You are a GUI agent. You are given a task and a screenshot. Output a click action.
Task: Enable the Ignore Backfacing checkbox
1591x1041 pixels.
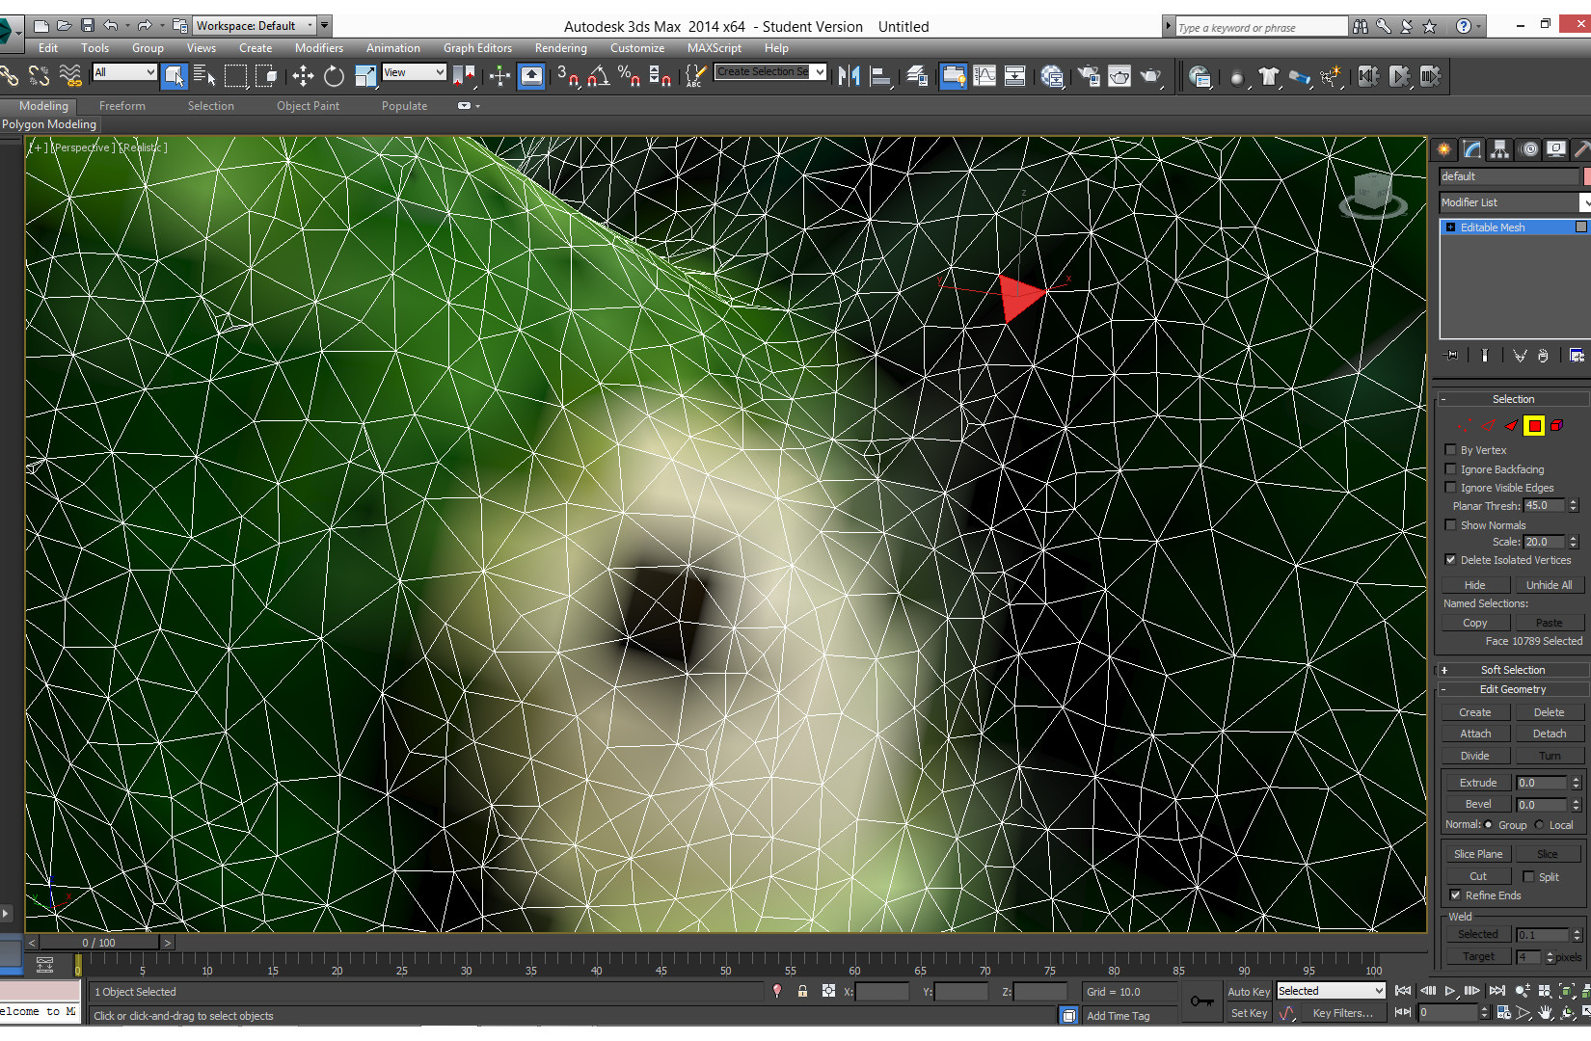[x=1451, y=469]
